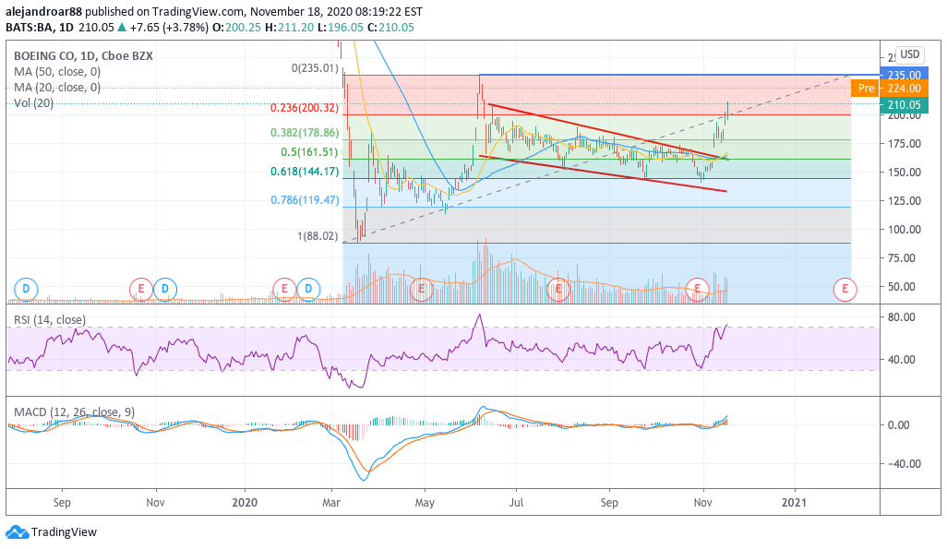Open the earnings marker between Jul and Sep 2020

[558, 290]
